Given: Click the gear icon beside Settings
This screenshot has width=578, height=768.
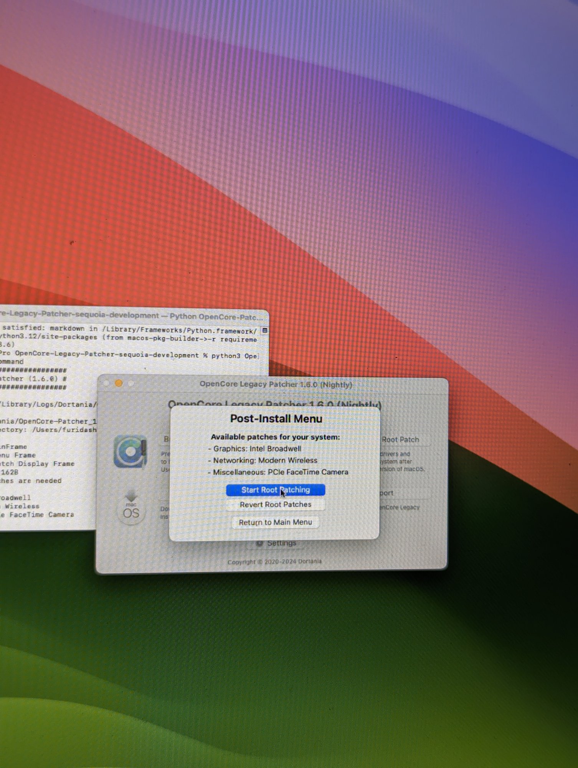Looking at the screenshot, I should 259,543.
